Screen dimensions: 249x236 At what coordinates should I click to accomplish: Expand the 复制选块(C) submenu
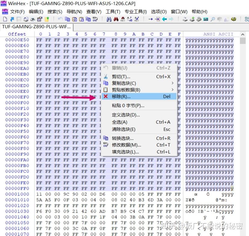(x=139, y=83)
